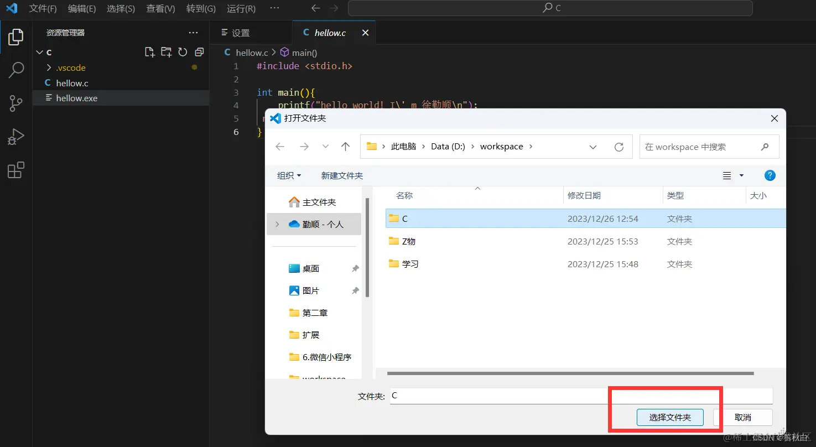Open the 编辑(E) menu
The height and width of the screenshot is (447, 816).
coord(82,8)
